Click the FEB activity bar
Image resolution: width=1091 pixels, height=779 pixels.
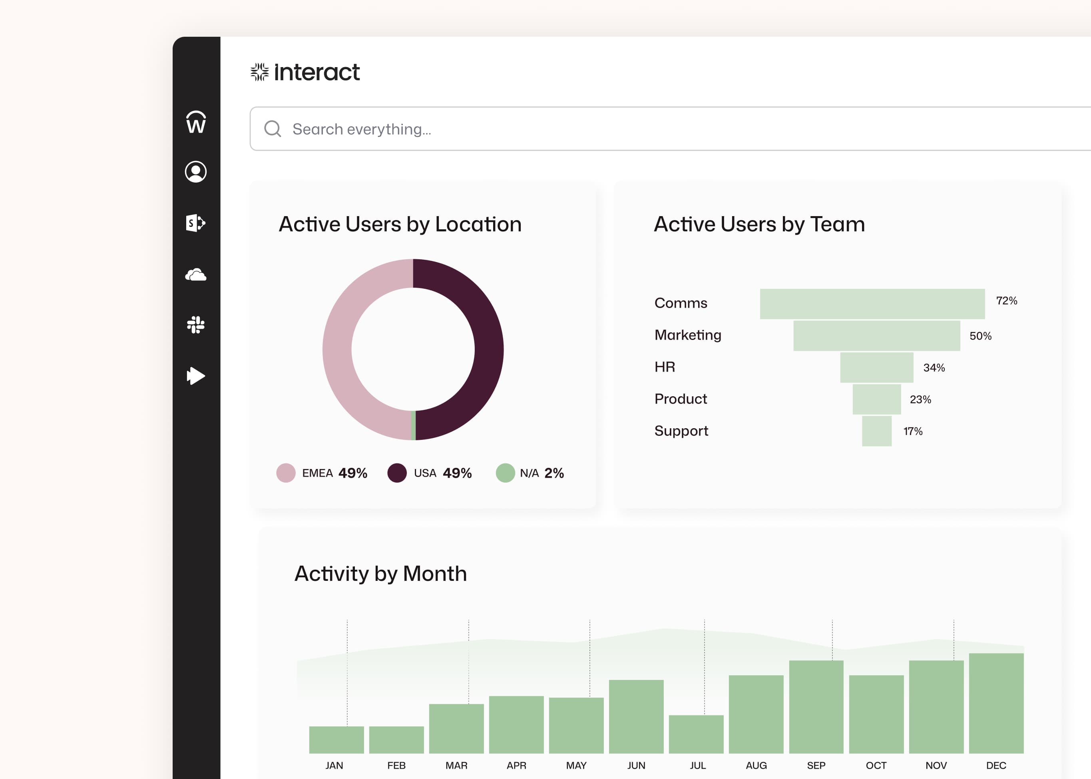[x=396, y=740]
